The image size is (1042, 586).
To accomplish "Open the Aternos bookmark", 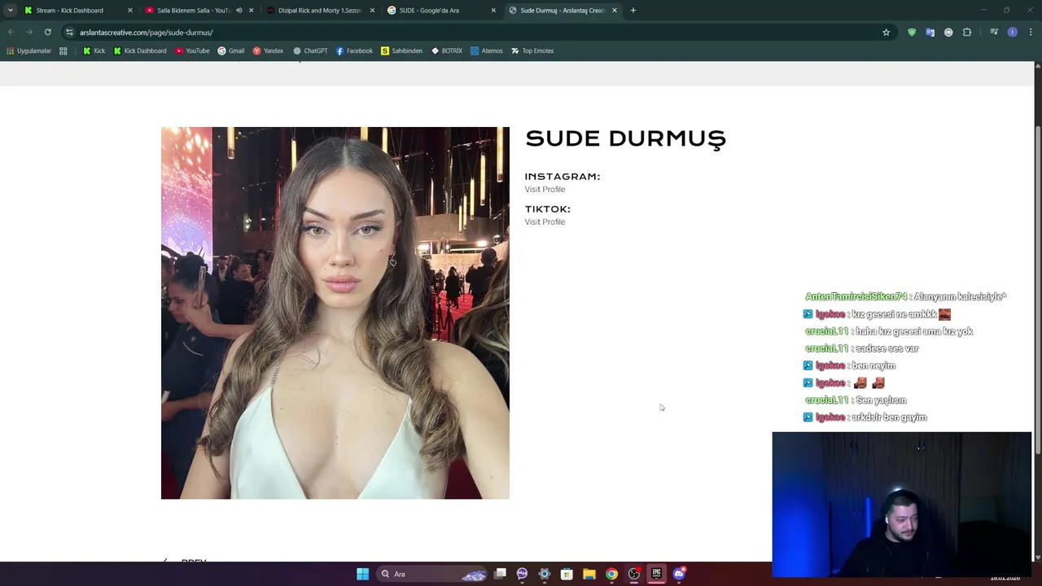I will pyautogui.click(x=487, y=50).
